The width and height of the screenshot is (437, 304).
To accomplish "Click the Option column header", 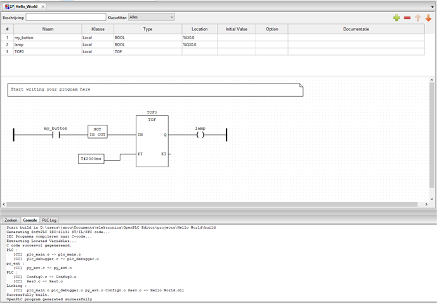I will [x=271, y=29].
